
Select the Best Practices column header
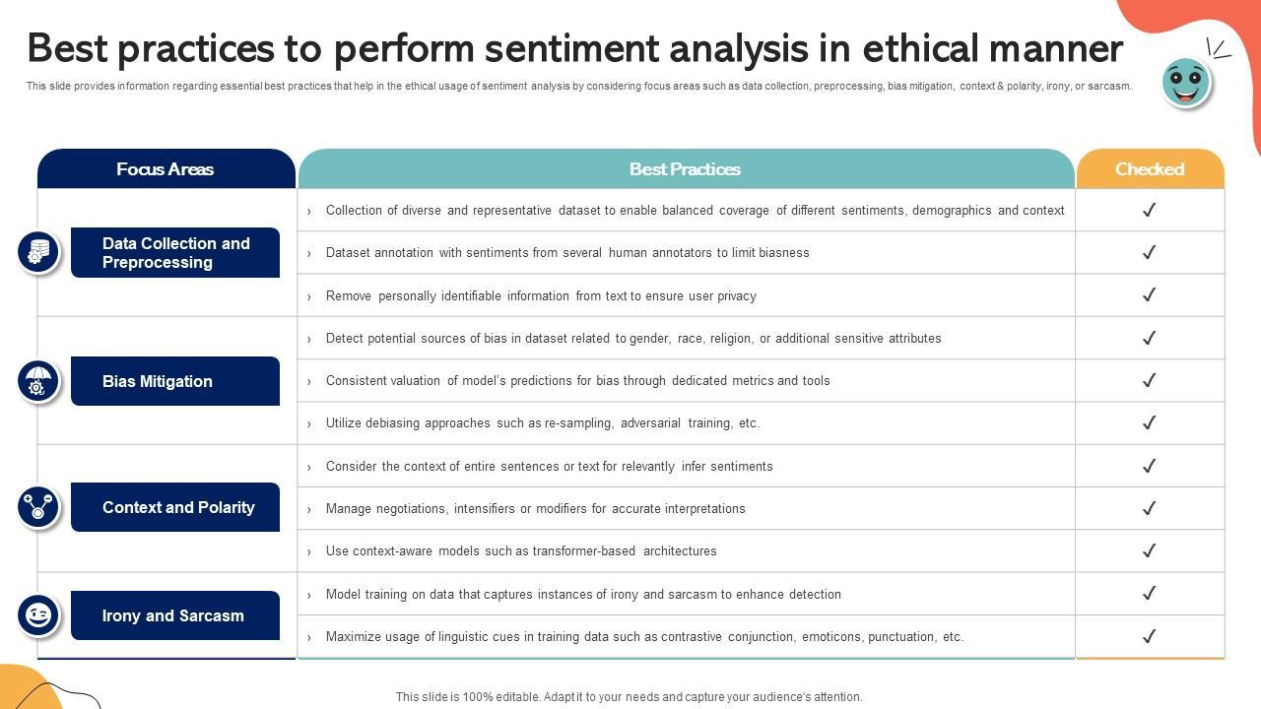686,169
